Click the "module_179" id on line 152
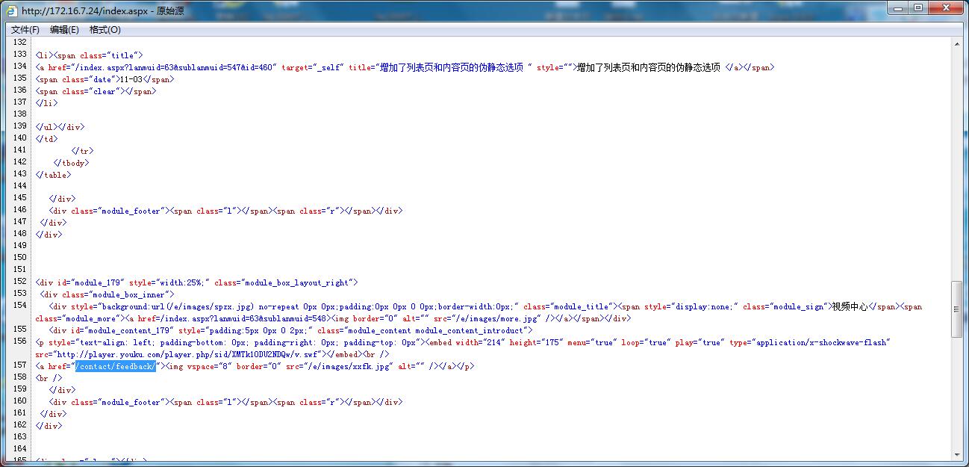The width and height of the screenshot is (969, 467). tap(99, 282)
